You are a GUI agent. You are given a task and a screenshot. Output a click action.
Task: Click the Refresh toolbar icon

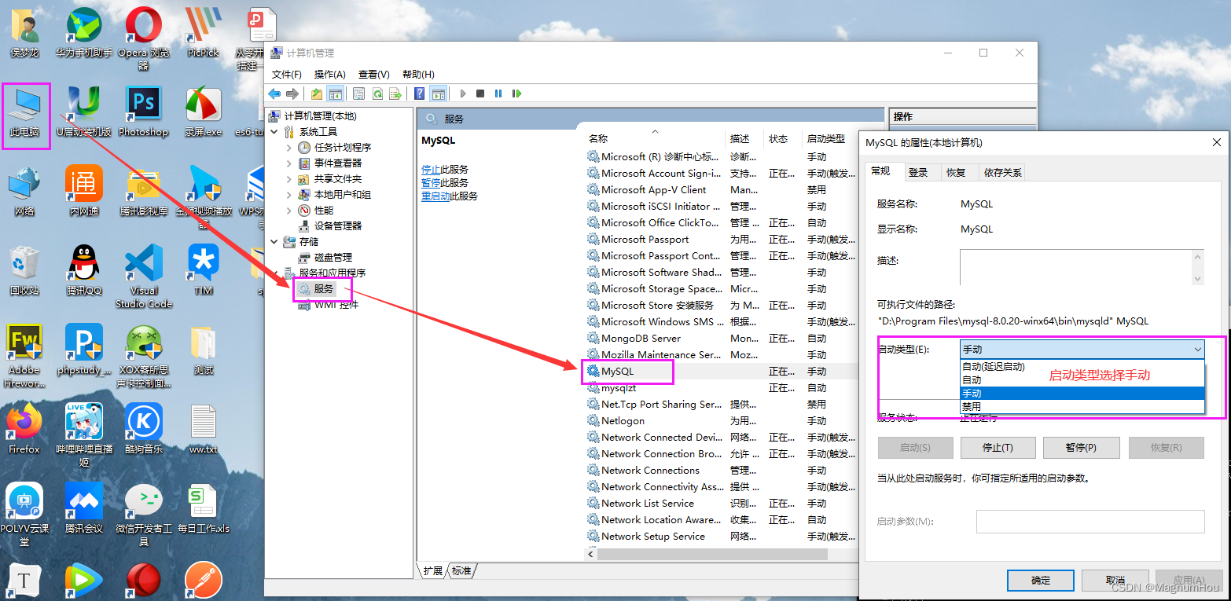[377, 93]
